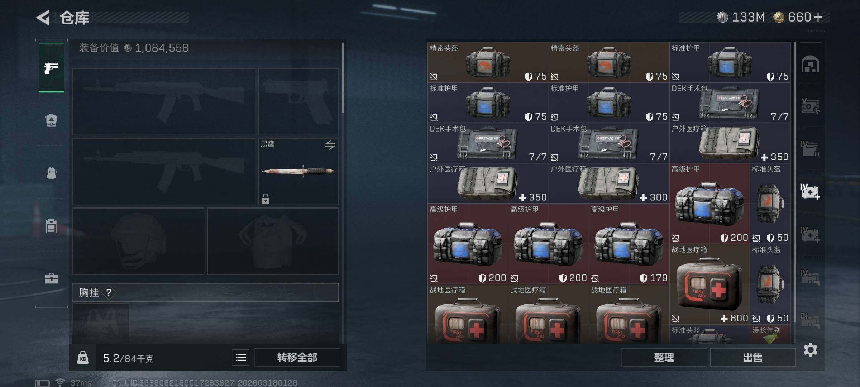
Task: Select the 高级护甲 item showing 179 durability
Action: 629,244
